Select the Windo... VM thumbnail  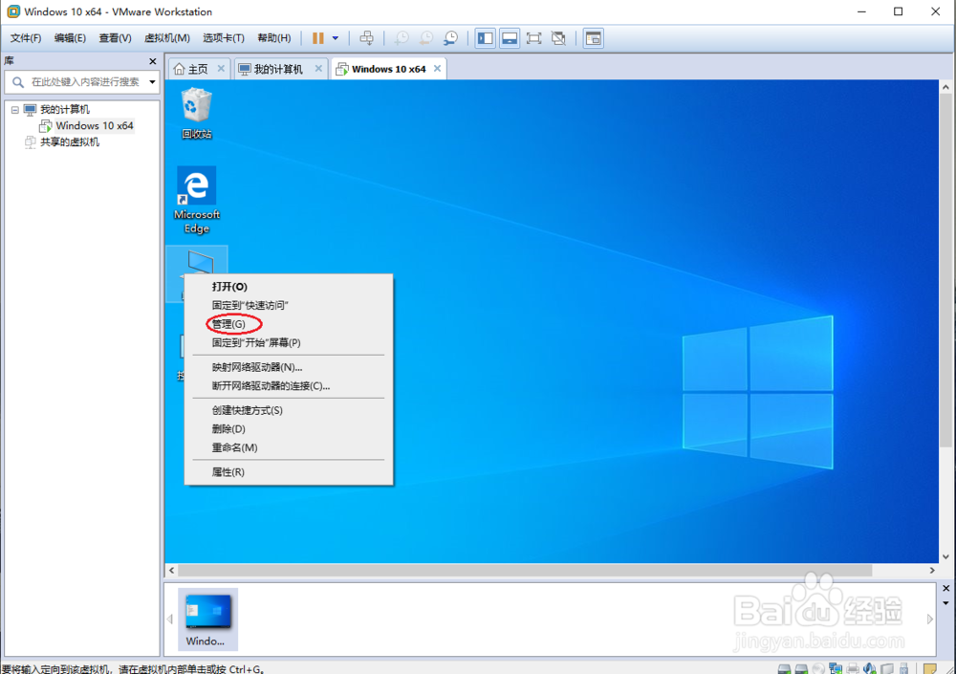207,620
